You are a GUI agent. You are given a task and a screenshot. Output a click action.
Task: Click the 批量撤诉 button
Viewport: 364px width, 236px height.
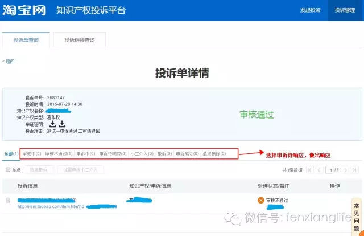click(x=39, y=170)
